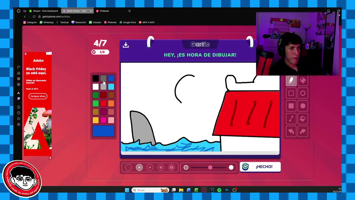Undo the last drawing stroke

291,132
